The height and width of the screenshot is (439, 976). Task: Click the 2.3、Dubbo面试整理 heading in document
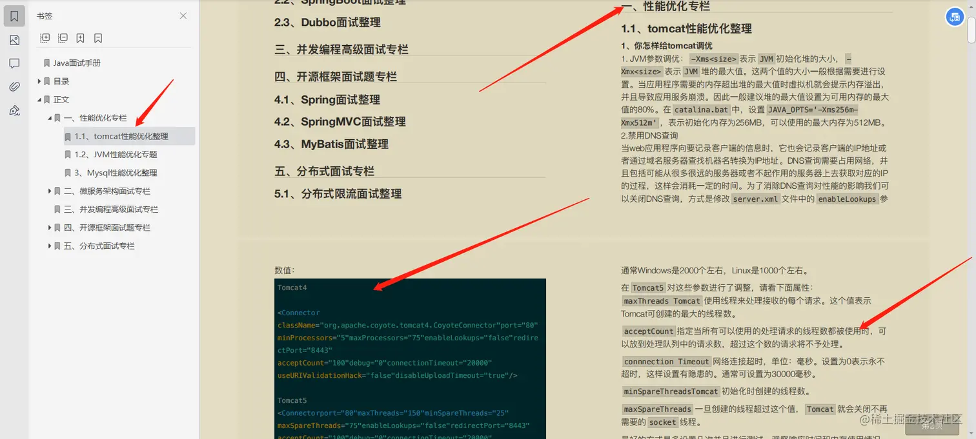coord(327,23)
